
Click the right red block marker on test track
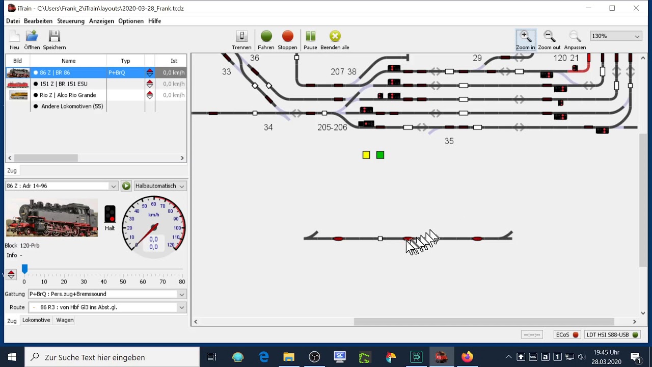[477, 239]
